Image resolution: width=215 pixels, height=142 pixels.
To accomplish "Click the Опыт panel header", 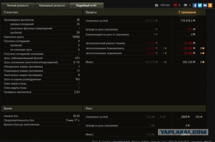I will 144,109.
